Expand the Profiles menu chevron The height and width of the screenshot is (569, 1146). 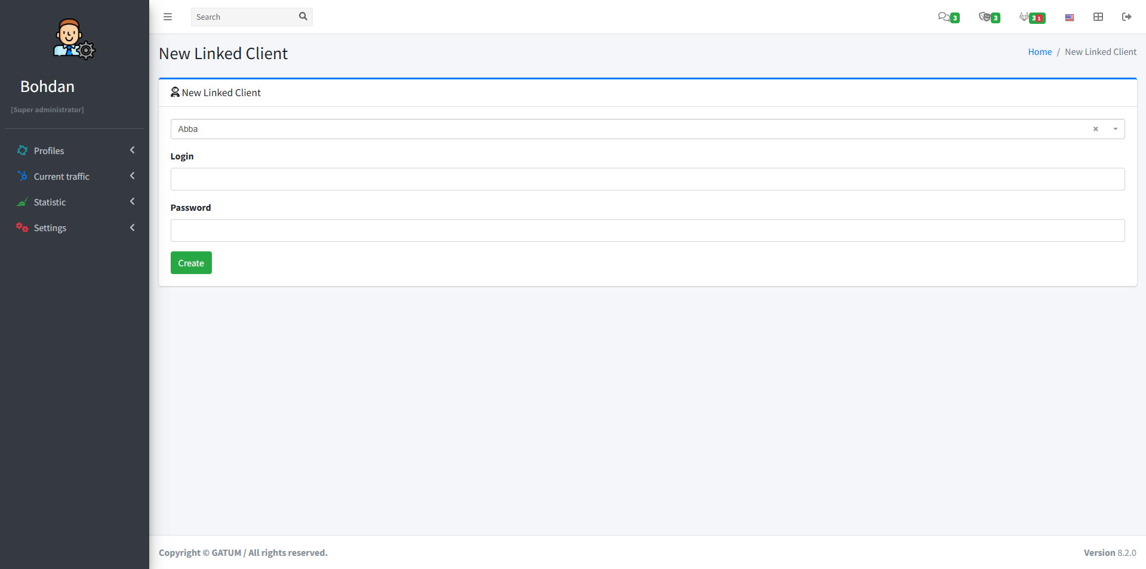(132, 150)
